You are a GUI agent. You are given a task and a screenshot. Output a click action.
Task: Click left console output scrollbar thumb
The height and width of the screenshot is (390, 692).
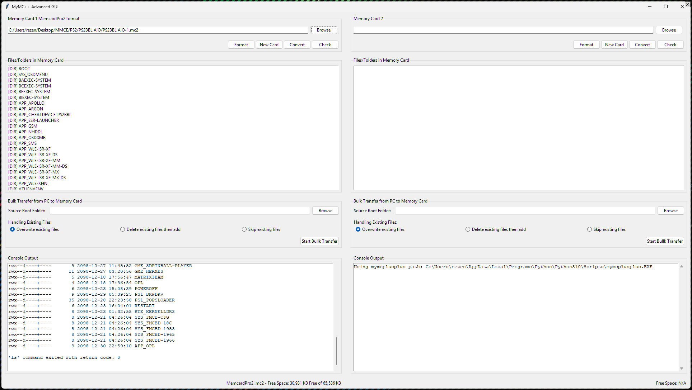[x=336, y=351]
